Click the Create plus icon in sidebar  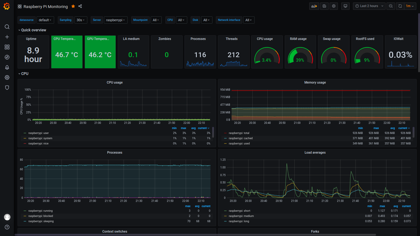(x=7, y=37)
